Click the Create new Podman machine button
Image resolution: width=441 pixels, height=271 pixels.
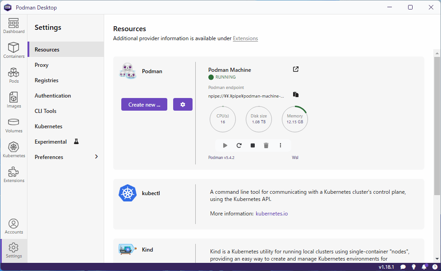[x=144, y=104]
